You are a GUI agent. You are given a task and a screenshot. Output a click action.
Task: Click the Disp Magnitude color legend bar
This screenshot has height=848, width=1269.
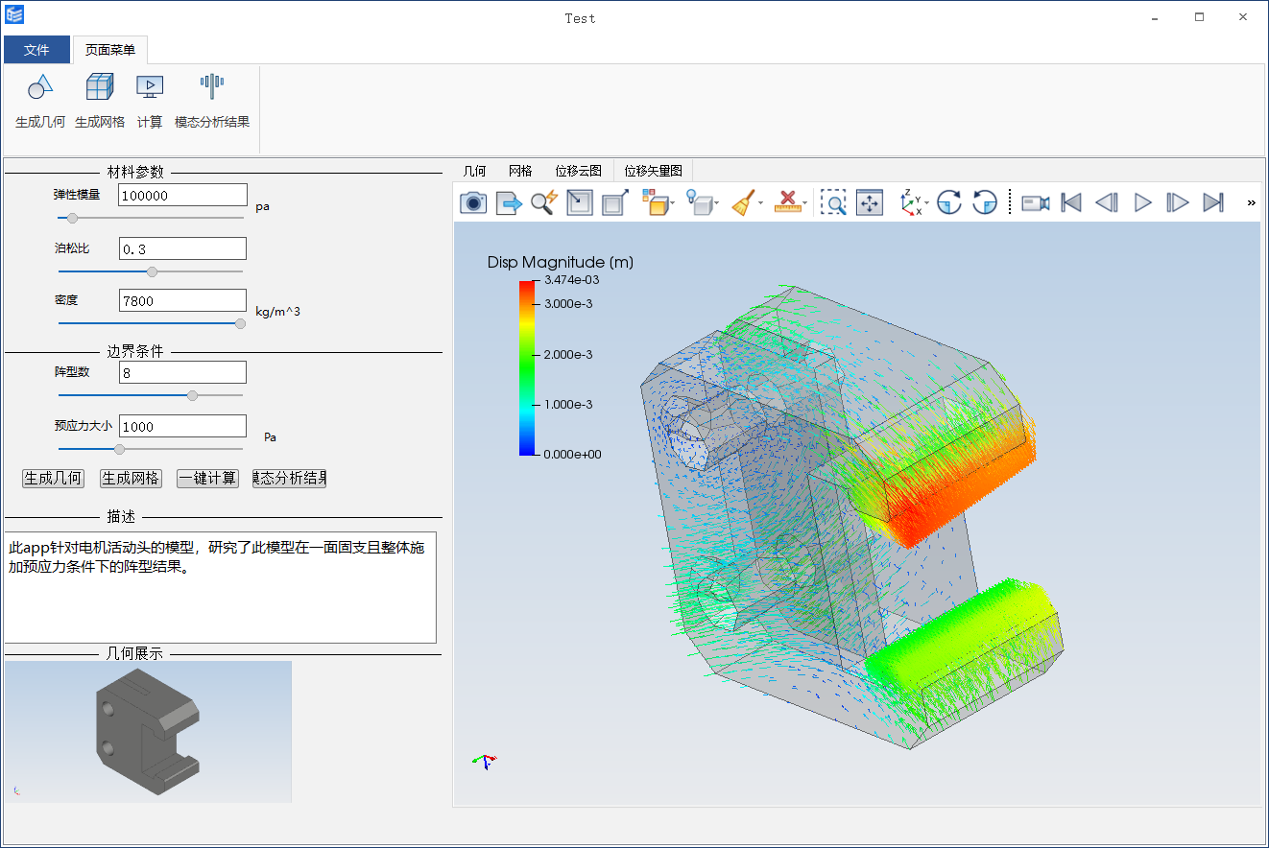click(528, 367)
